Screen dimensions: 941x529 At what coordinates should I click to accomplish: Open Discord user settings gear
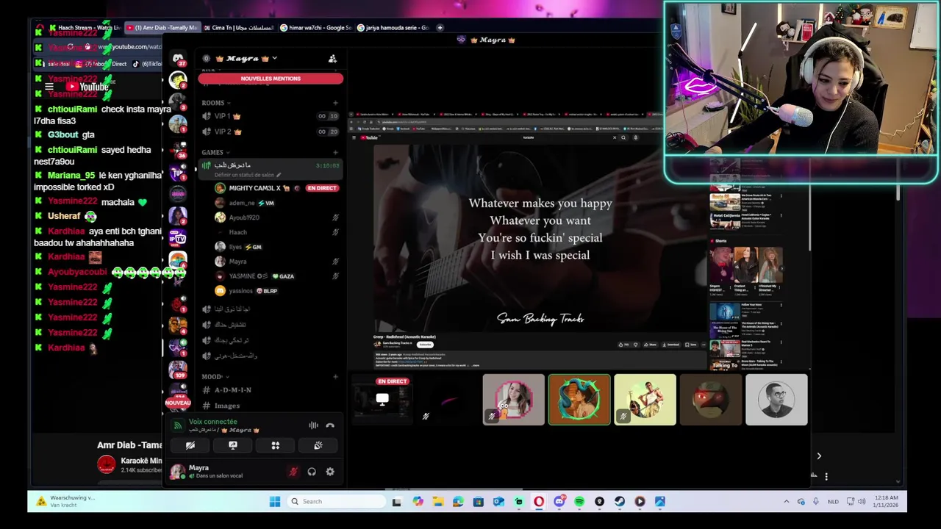coord(330,472)
